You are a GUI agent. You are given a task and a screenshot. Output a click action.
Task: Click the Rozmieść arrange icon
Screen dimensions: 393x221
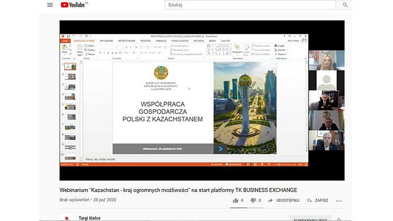click(x=237, y=47)
